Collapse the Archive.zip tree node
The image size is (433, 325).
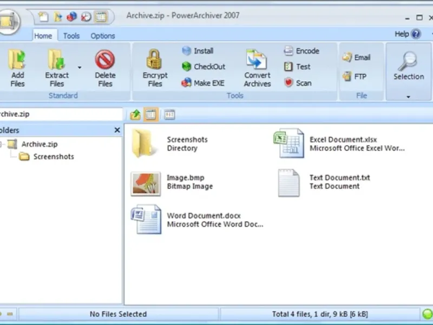(1, 144)
